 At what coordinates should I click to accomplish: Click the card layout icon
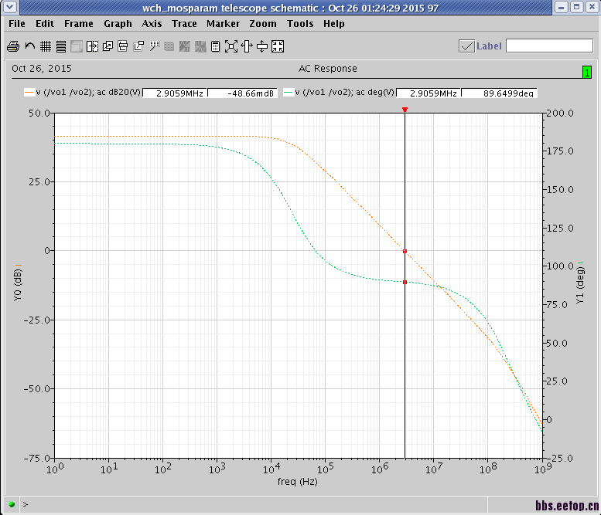[x=123, y=46]
